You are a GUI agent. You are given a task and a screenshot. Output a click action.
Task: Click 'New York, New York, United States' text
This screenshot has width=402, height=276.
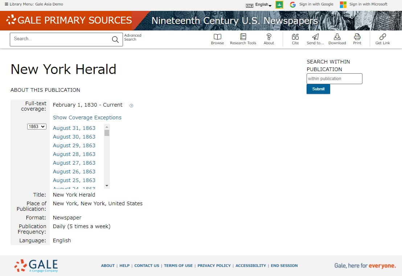[98, 203]
